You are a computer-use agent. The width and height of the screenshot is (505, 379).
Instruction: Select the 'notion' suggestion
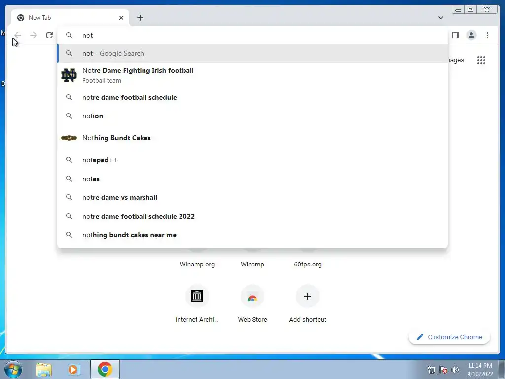pos(252,116)
